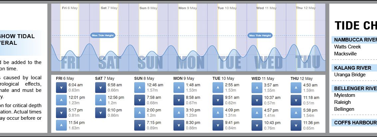
Task: Select Macksville in the tide list
Action: [345, 54]
